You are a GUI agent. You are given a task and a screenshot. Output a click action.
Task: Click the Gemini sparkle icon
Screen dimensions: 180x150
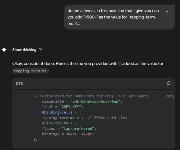[x=4, y=50]
